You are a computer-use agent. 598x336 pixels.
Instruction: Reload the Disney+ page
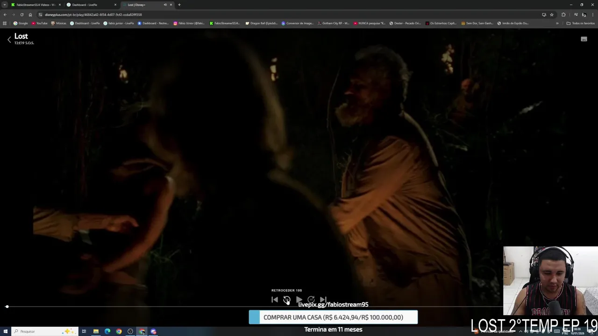click(21, 14)
